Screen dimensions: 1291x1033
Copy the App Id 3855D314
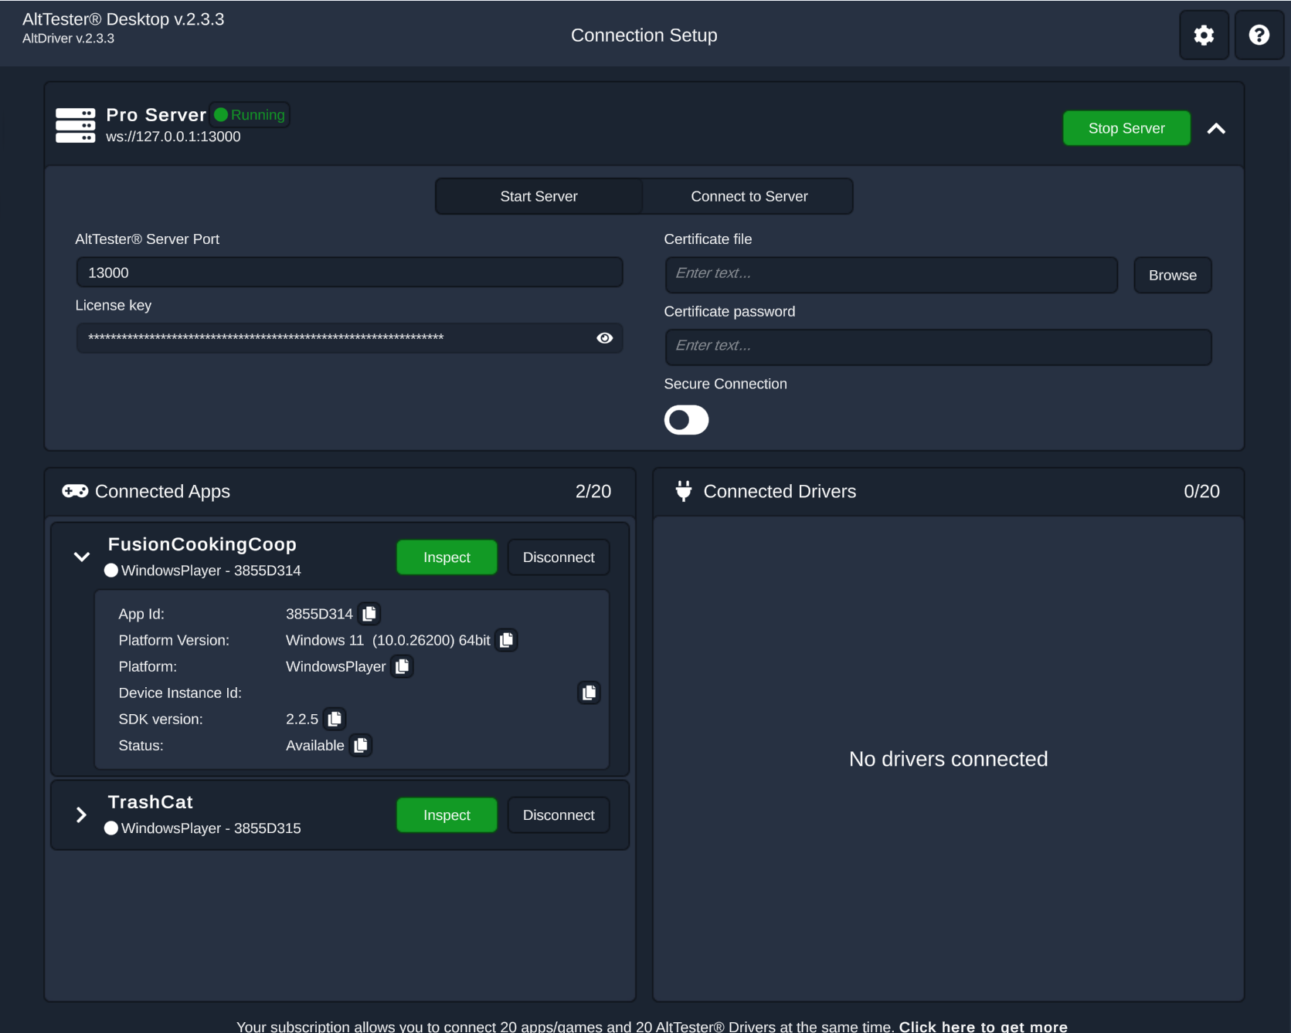click(x=369, y=614)
